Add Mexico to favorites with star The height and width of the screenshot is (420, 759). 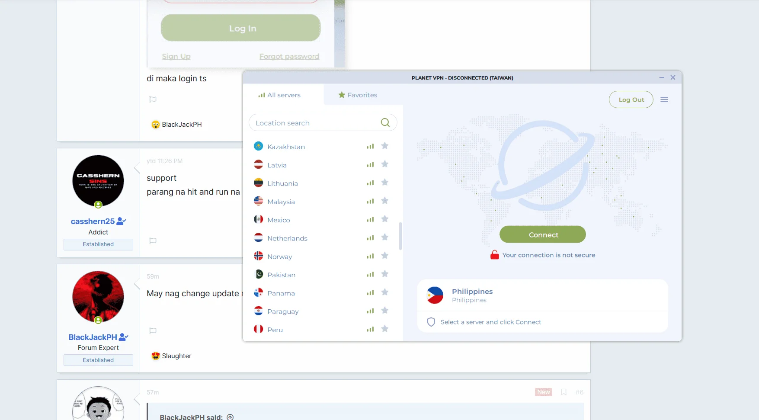point(384,219)
